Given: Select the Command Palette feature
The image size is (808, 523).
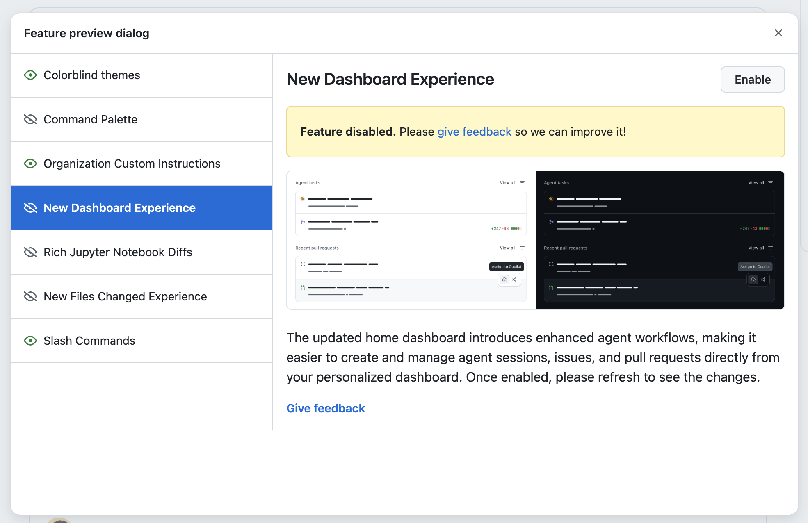Looking at the screenshot, I should pyautogui.click(x=142, y=120).
